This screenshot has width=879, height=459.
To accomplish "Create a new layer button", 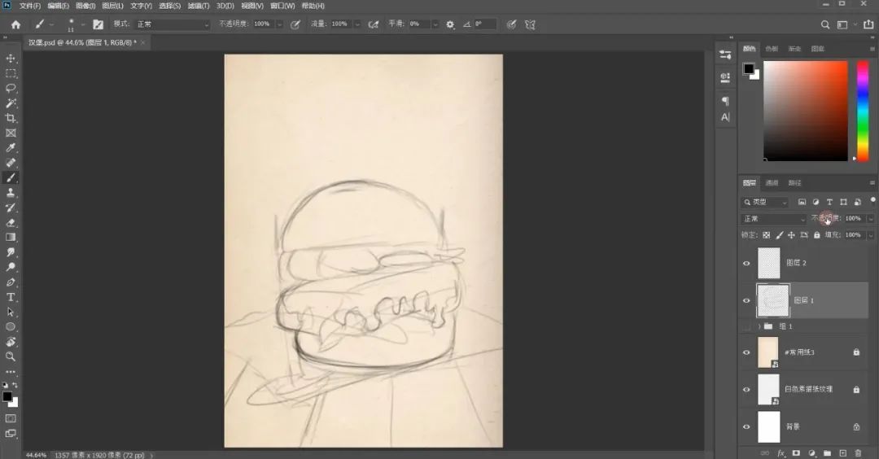I will [842, 452].
